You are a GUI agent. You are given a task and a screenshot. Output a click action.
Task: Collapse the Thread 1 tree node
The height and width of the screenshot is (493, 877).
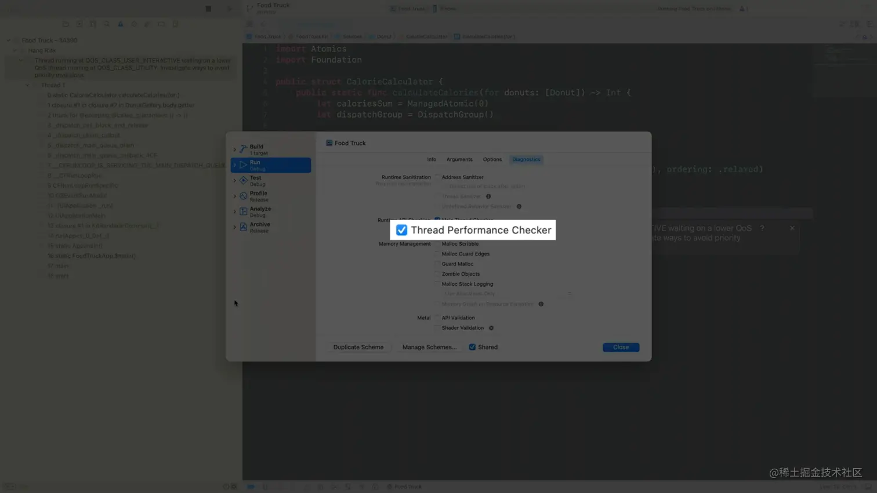[27, 85]
